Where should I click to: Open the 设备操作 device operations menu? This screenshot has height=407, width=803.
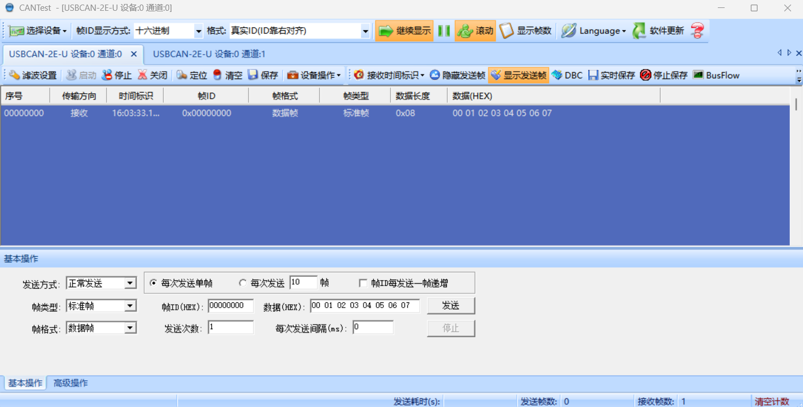point(313,75)
